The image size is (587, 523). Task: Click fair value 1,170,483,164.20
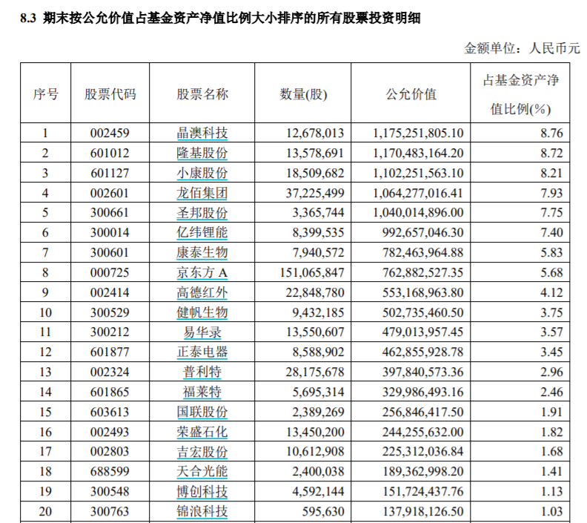(418, 153)
